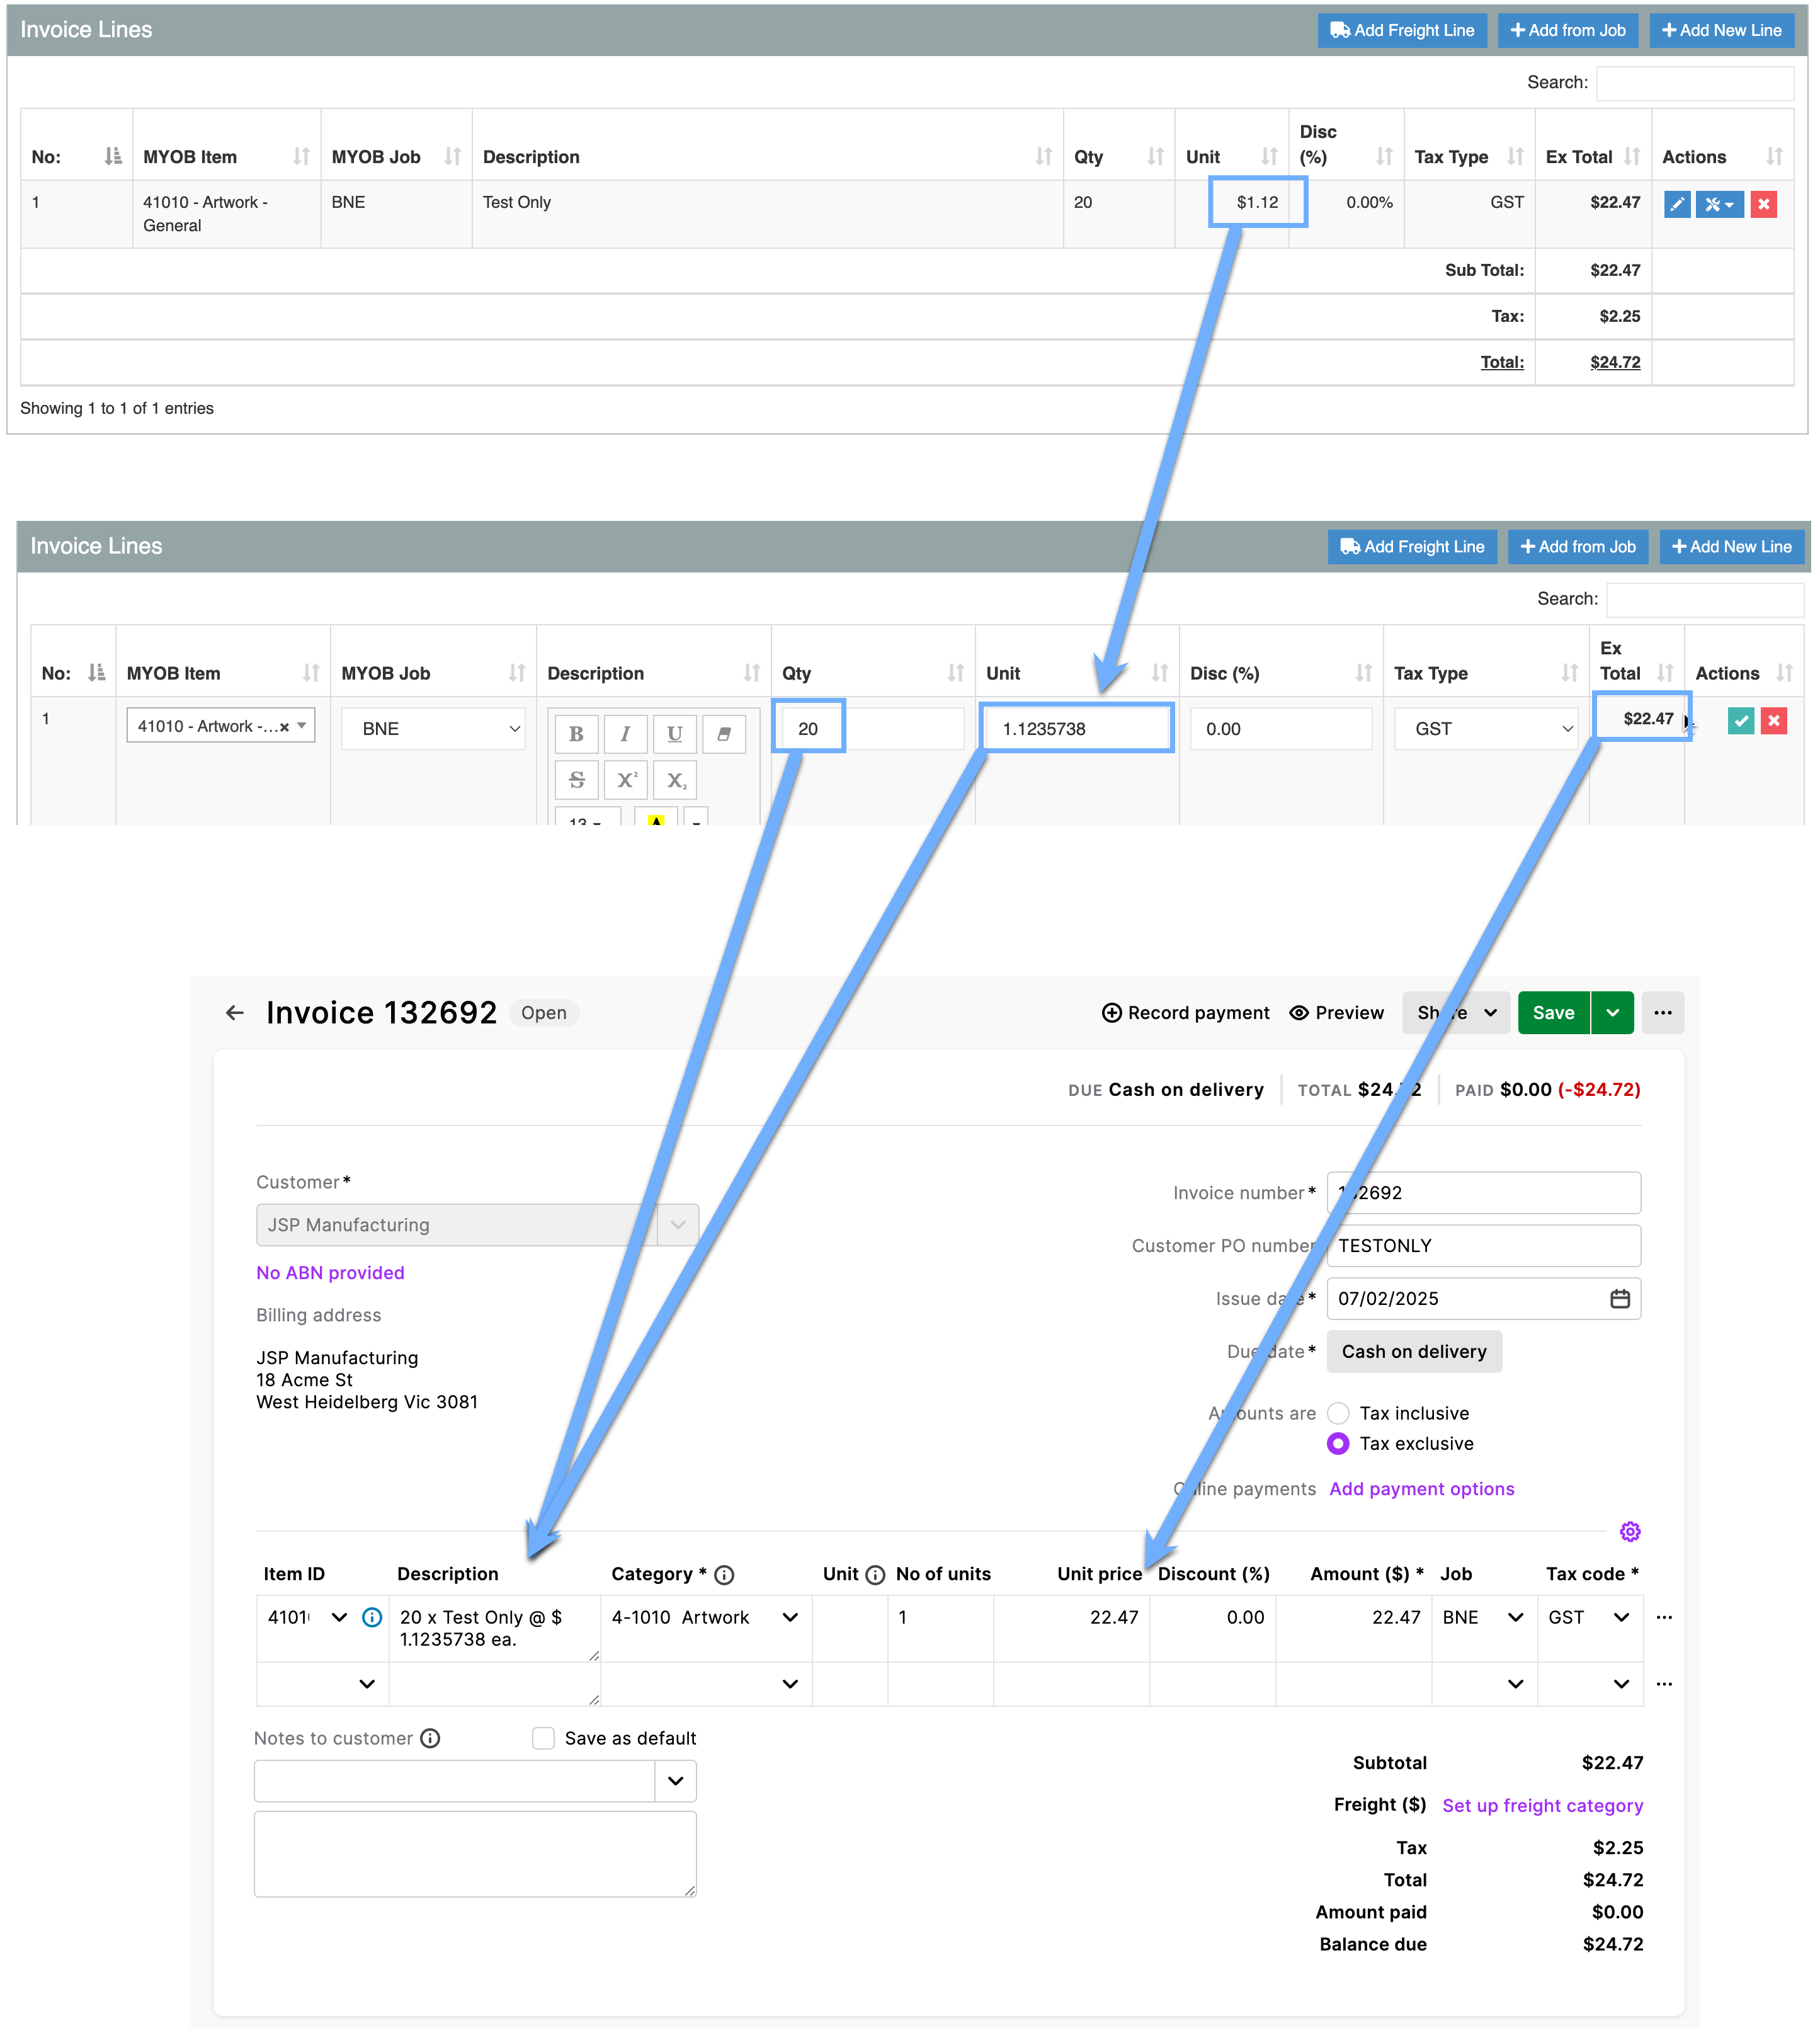Click the green checkmark confirm line icon
This screenshot has height=2028, width=1820.
tap(1740, 720)
